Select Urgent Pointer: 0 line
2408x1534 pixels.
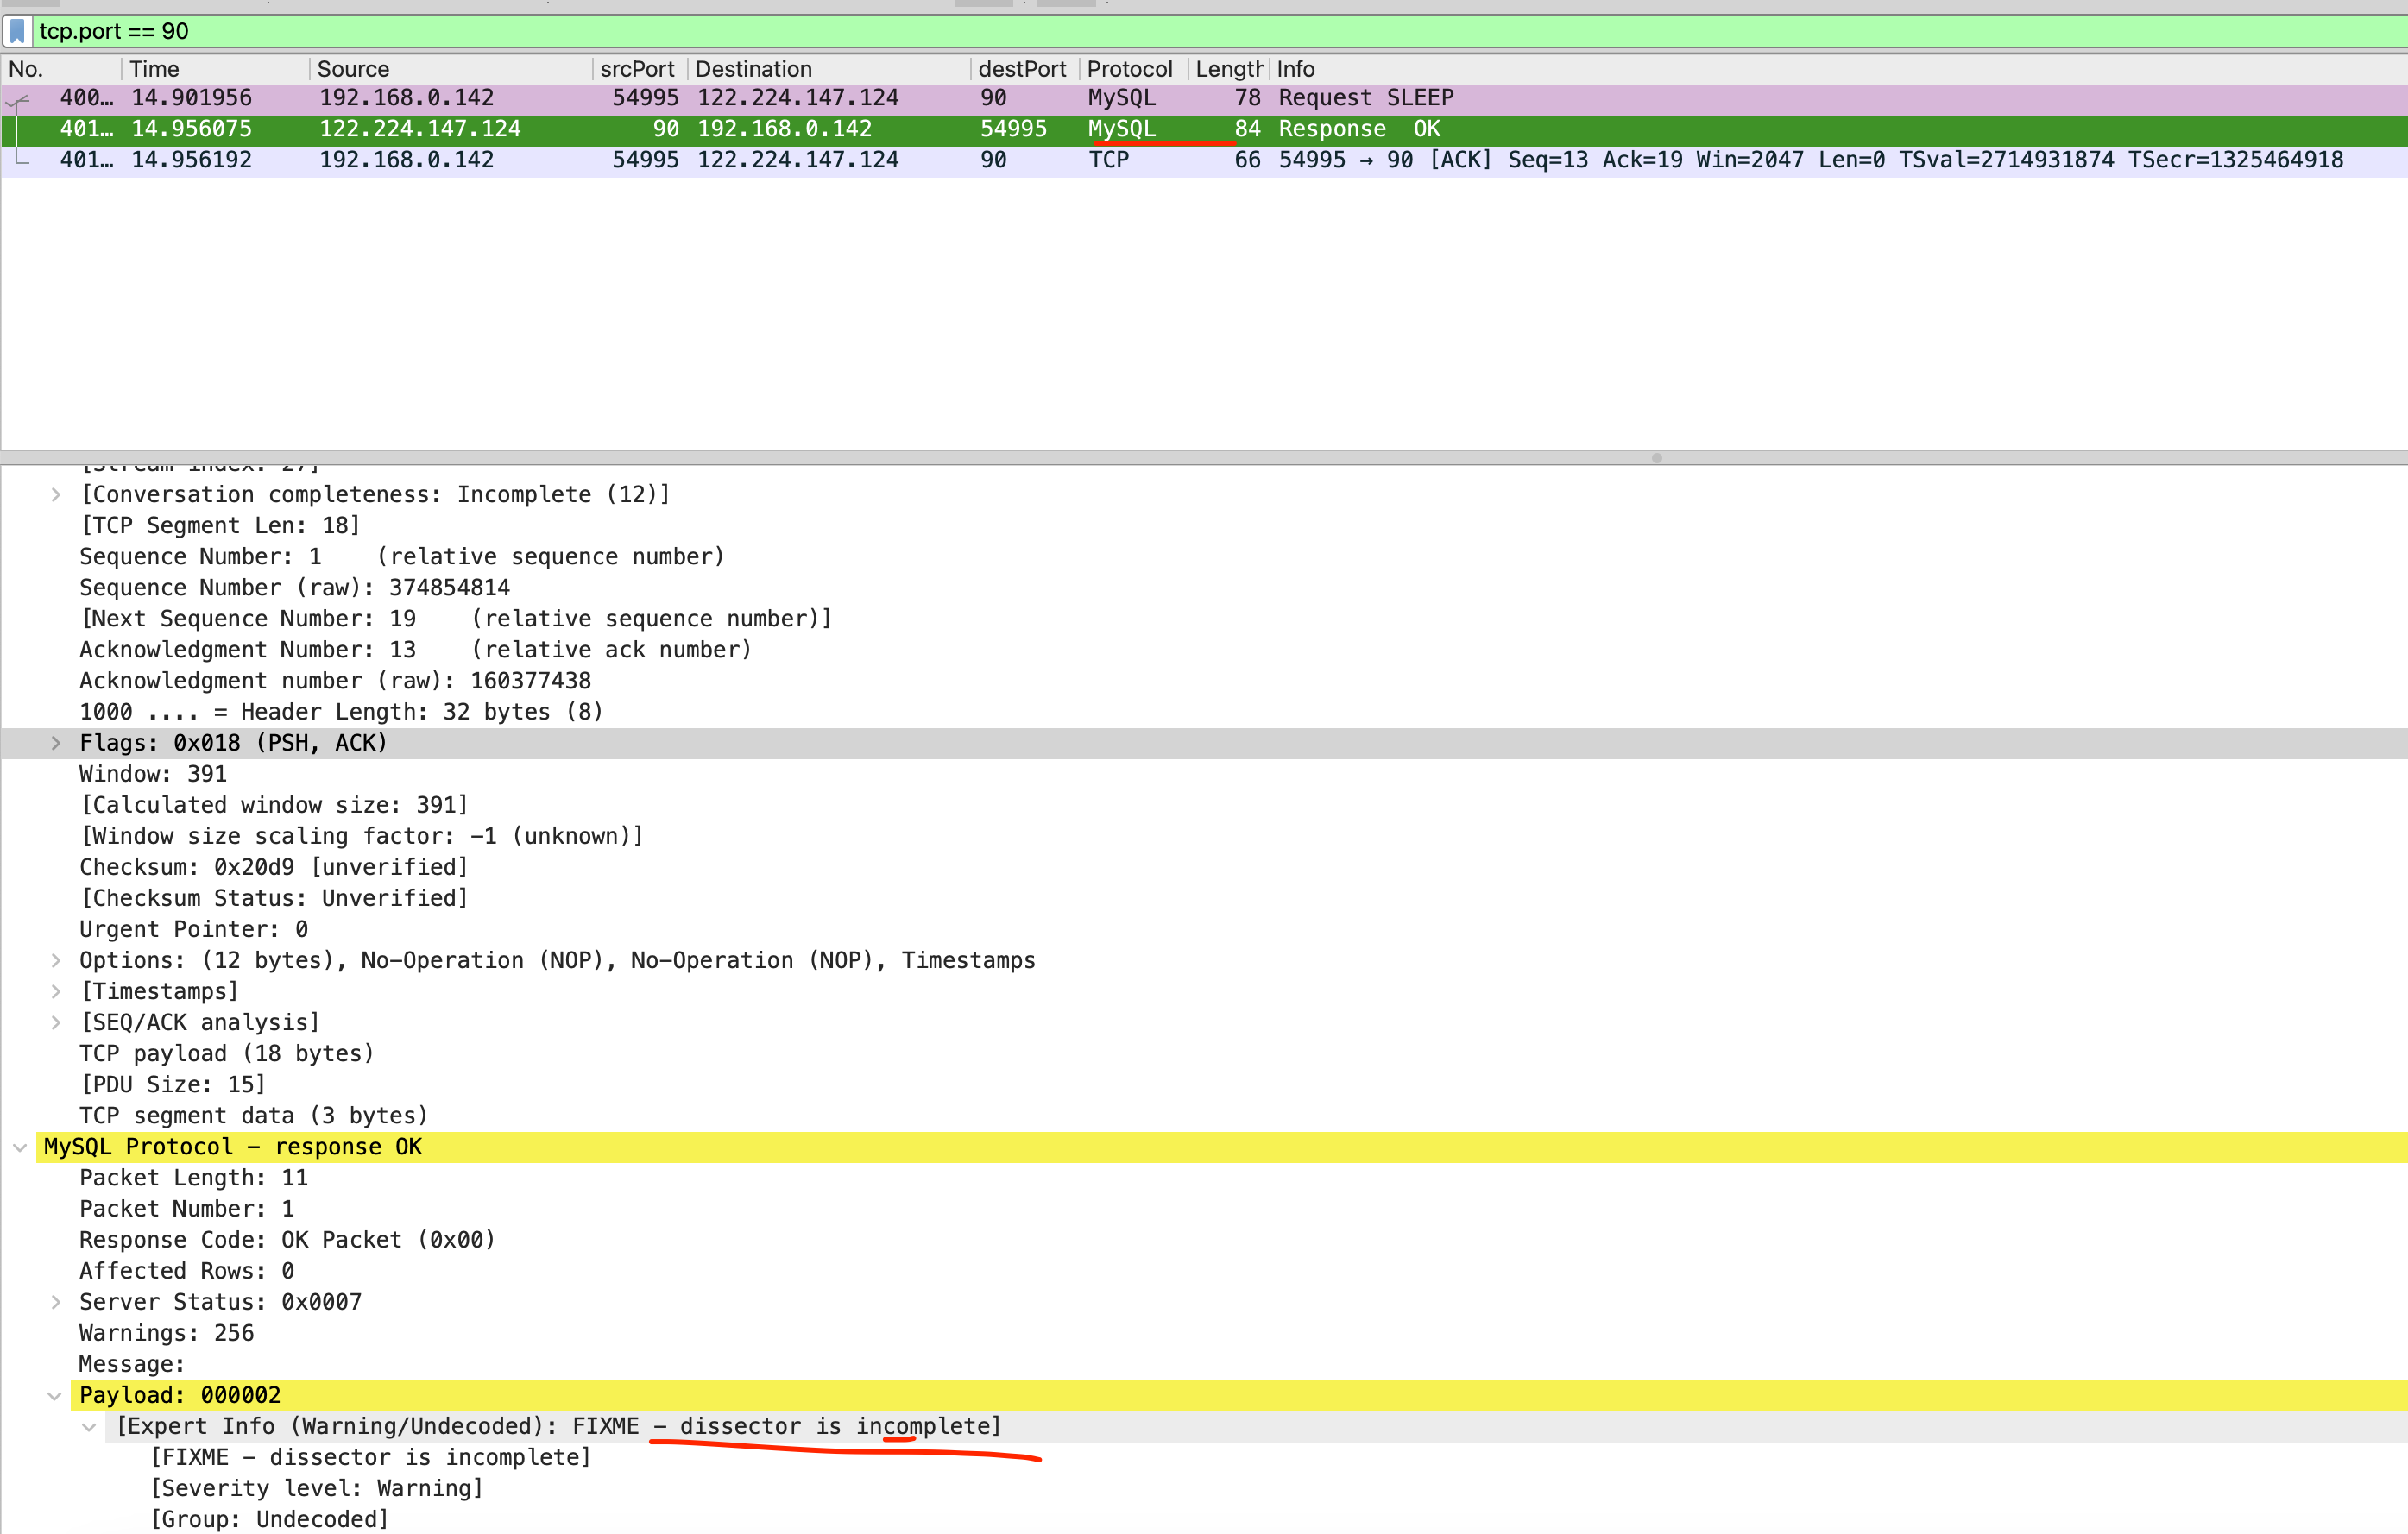click(194, 929)
